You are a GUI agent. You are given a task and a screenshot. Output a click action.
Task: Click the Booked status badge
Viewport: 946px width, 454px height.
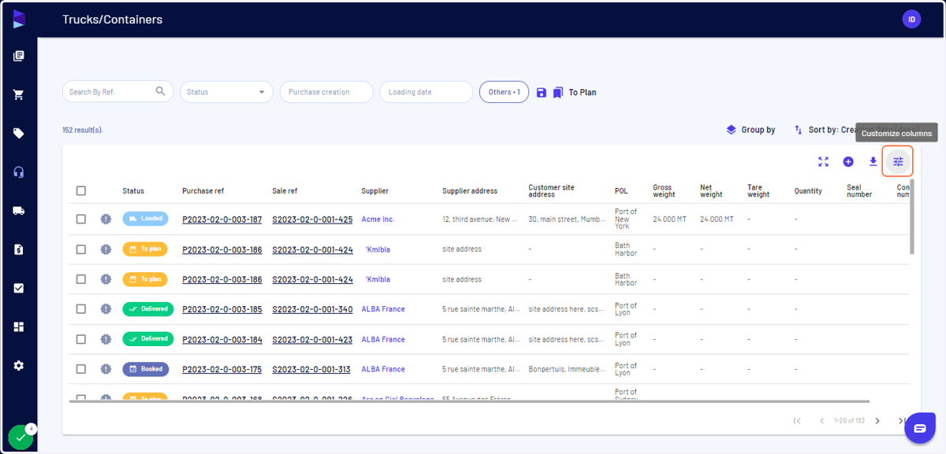click(x=145, y=369)
